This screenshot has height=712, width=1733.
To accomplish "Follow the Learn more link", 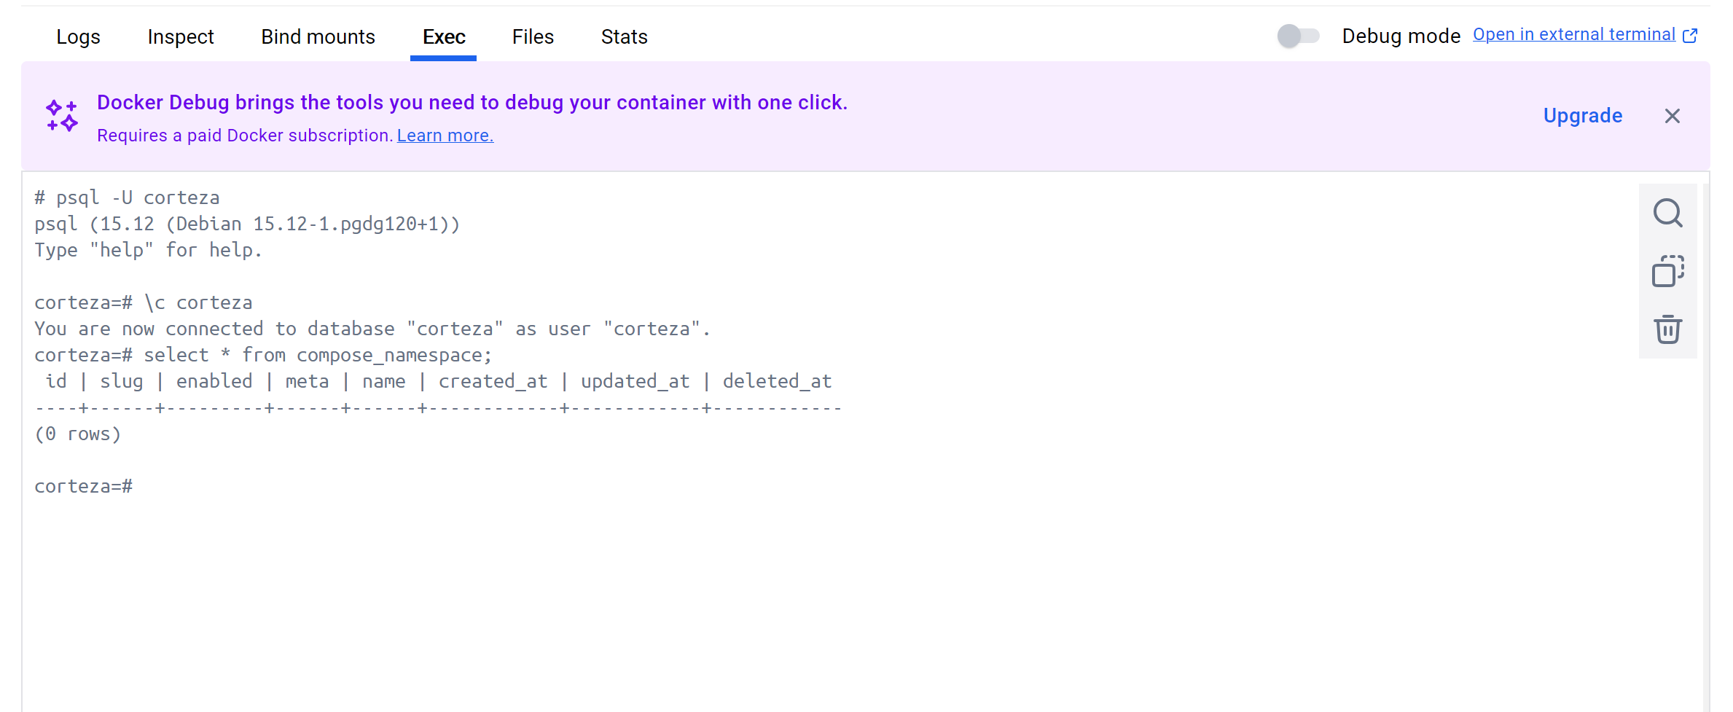I will [445, 136].
